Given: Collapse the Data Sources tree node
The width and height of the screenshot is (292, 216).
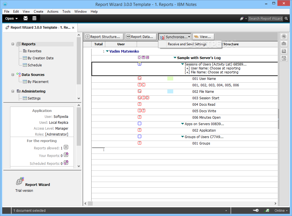Looking at the screenshot, I should click(x=13, y=75).
